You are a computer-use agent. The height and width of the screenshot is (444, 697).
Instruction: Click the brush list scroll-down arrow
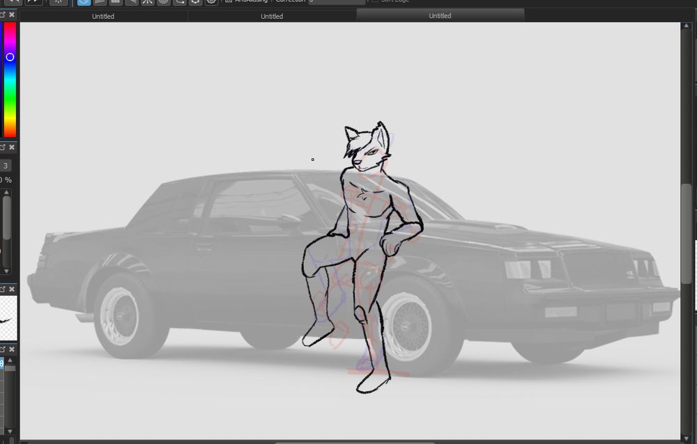[10, 431]
